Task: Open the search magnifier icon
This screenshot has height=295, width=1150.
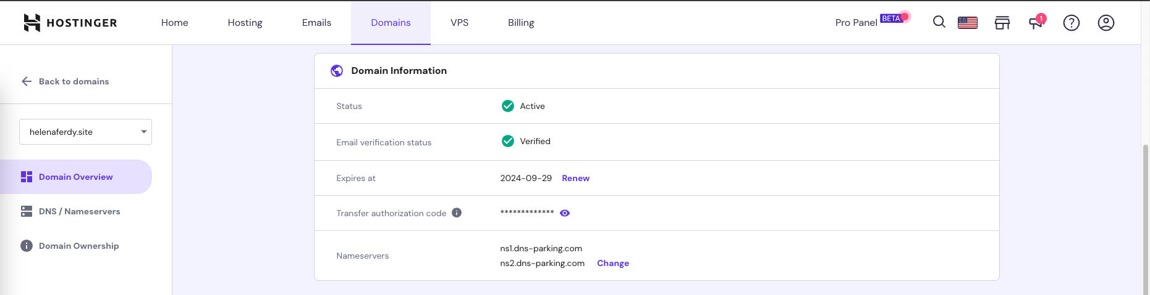Action: [939, 22]
